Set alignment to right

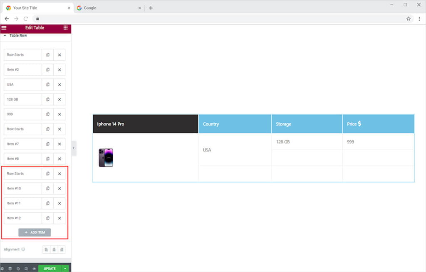click(62, 250)
